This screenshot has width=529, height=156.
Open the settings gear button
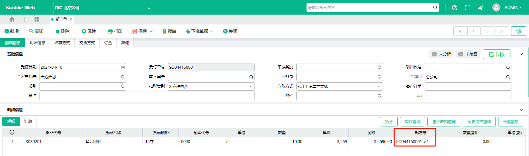coord(519,31)
